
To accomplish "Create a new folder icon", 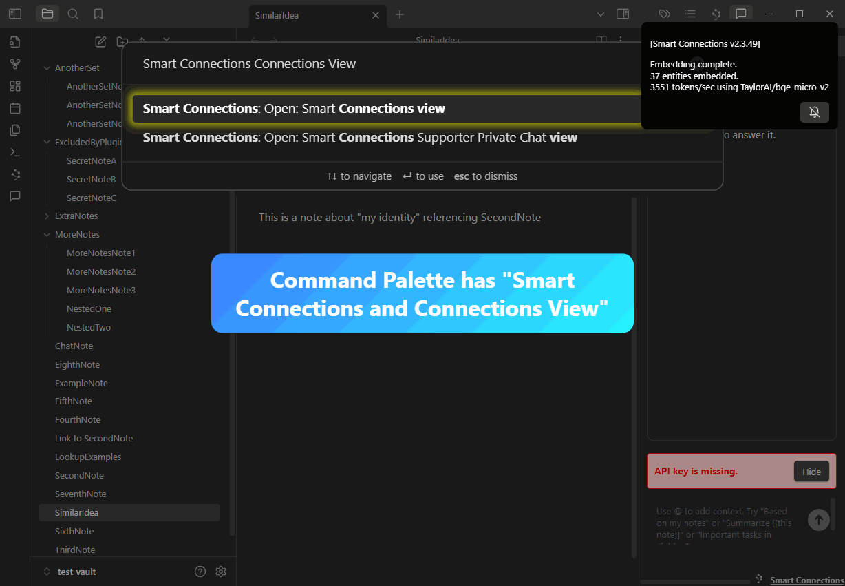I will [122, 42].
